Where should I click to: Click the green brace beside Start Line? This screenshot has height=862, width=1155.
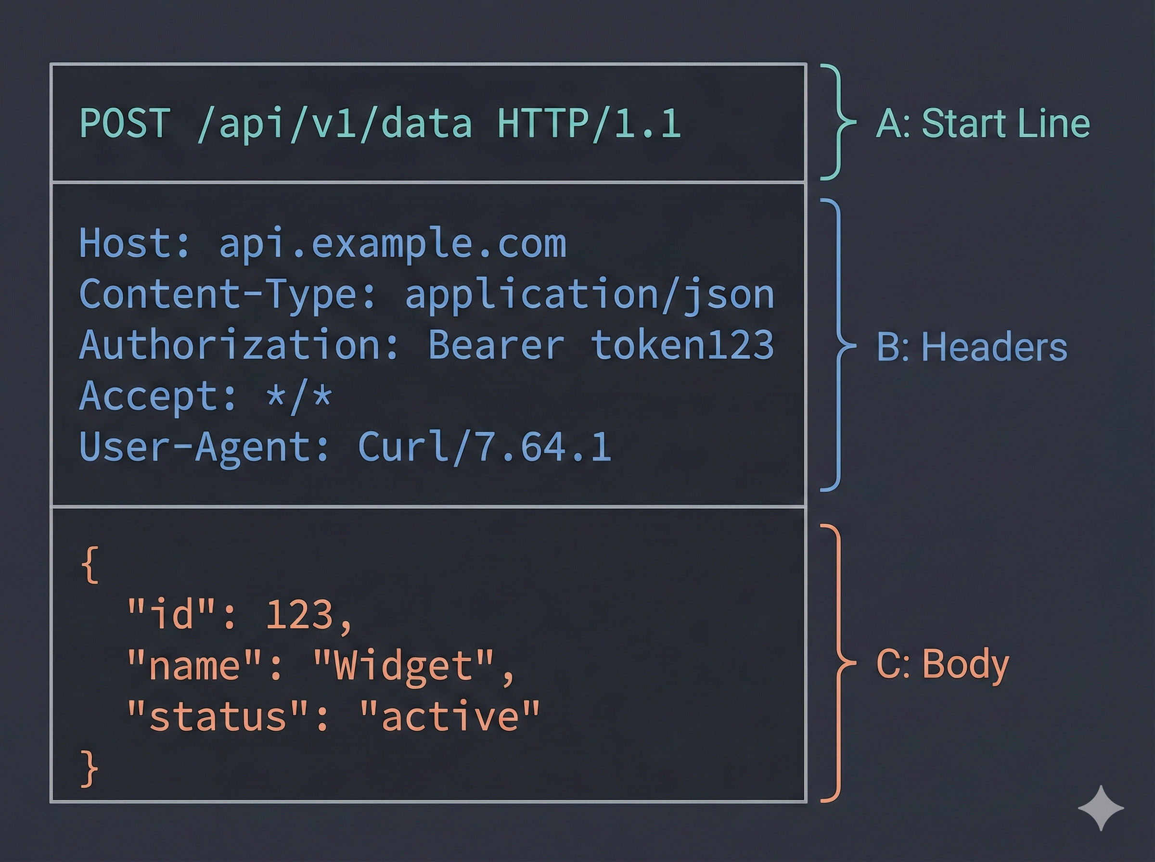click(839, 122)
